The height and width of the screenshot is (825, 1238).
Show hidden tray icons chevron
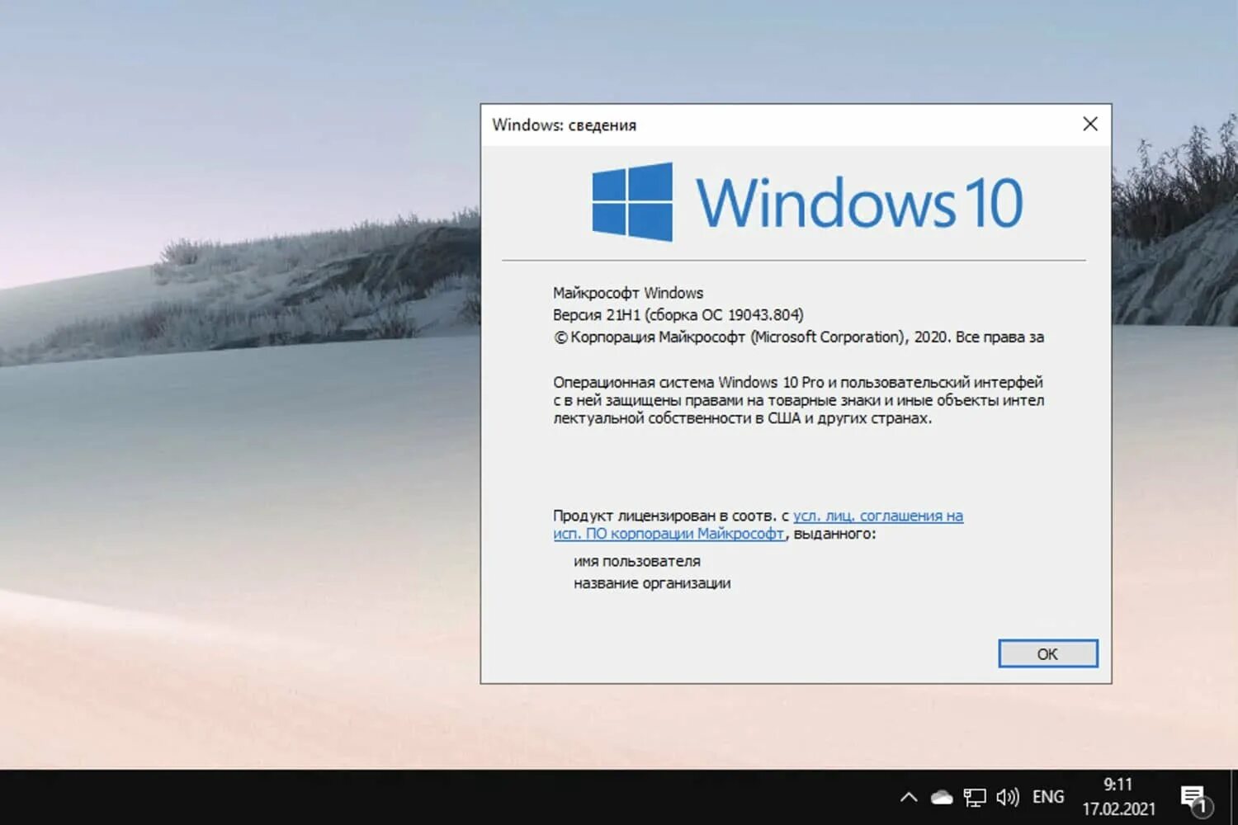point(909,797)
